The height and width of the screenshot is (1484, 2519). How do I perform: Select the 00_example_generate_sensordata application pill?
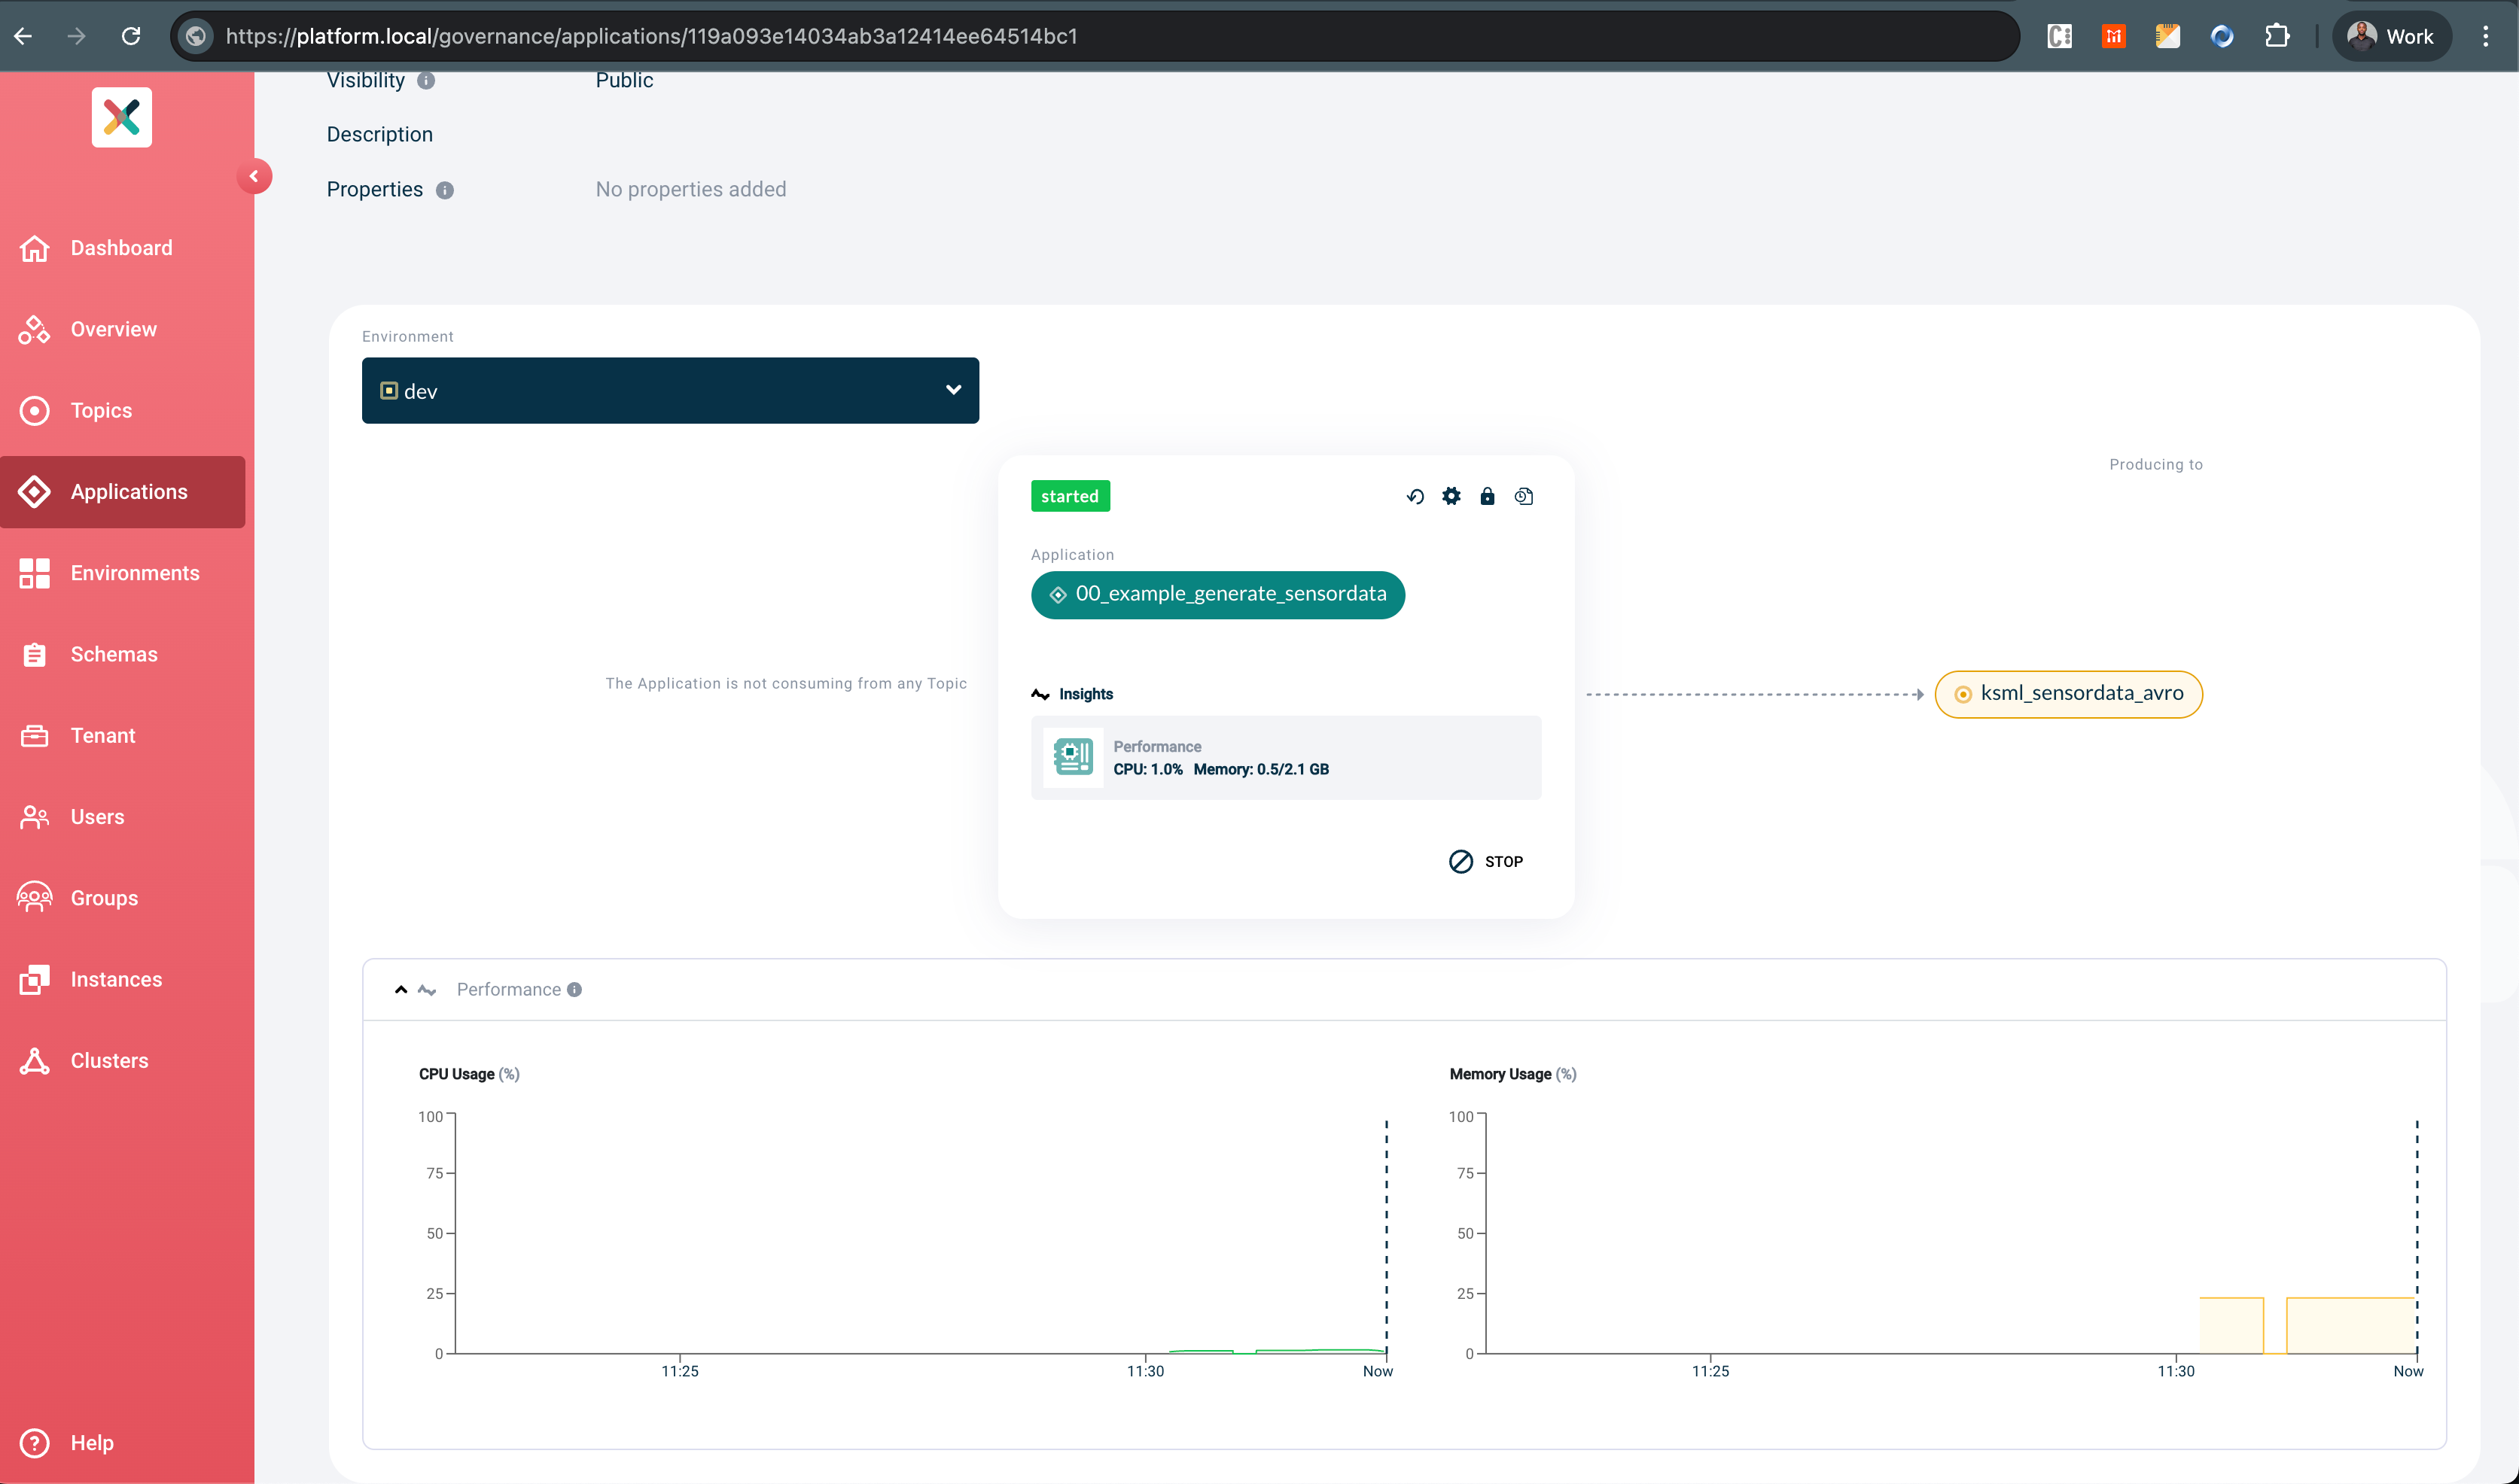click(1217, 594)
